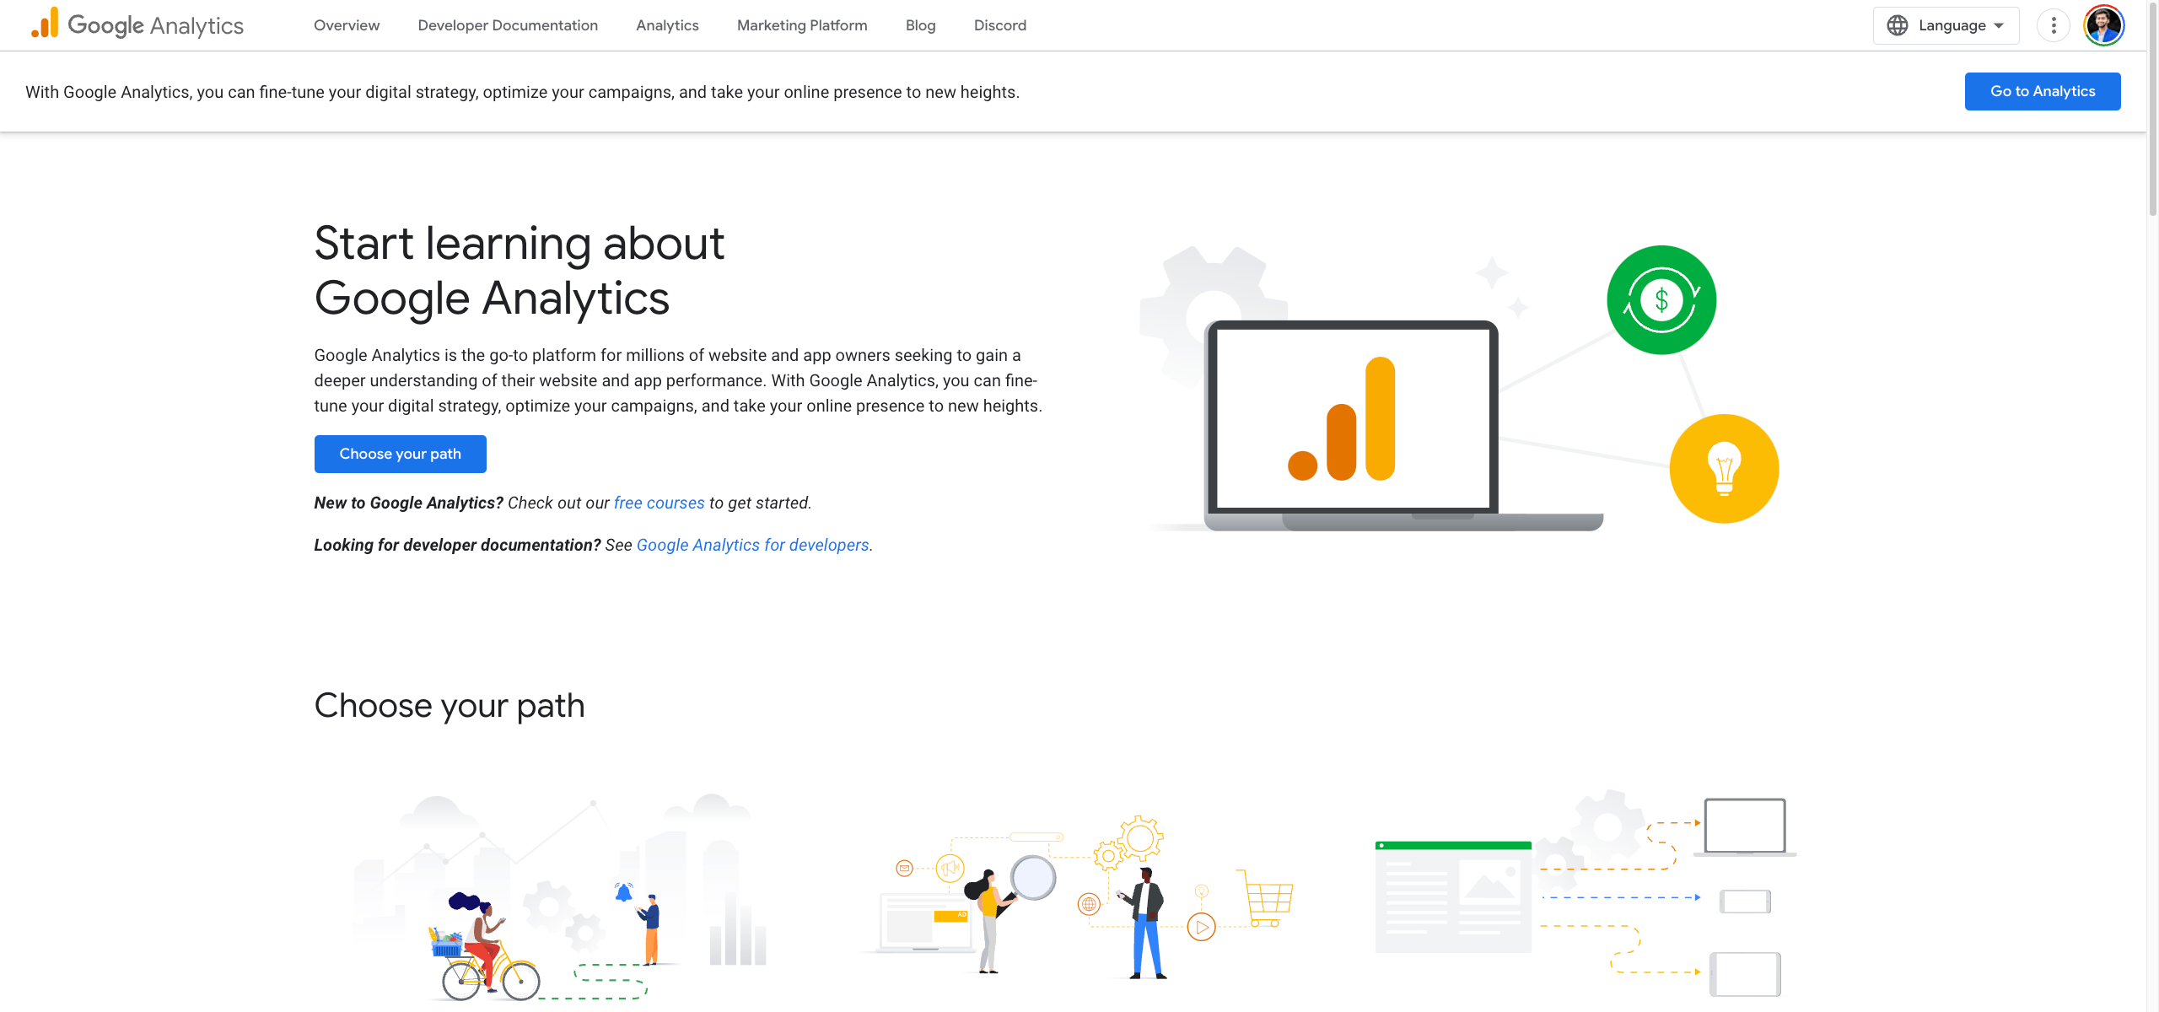The height and width of the screenshot is (1012, 2159).
Task: Open the user profile avatar
Action: click(x=2103, y=25)
